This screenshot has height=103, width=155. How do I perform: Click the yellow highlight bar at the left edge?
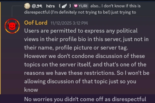[x=1, y=48]
